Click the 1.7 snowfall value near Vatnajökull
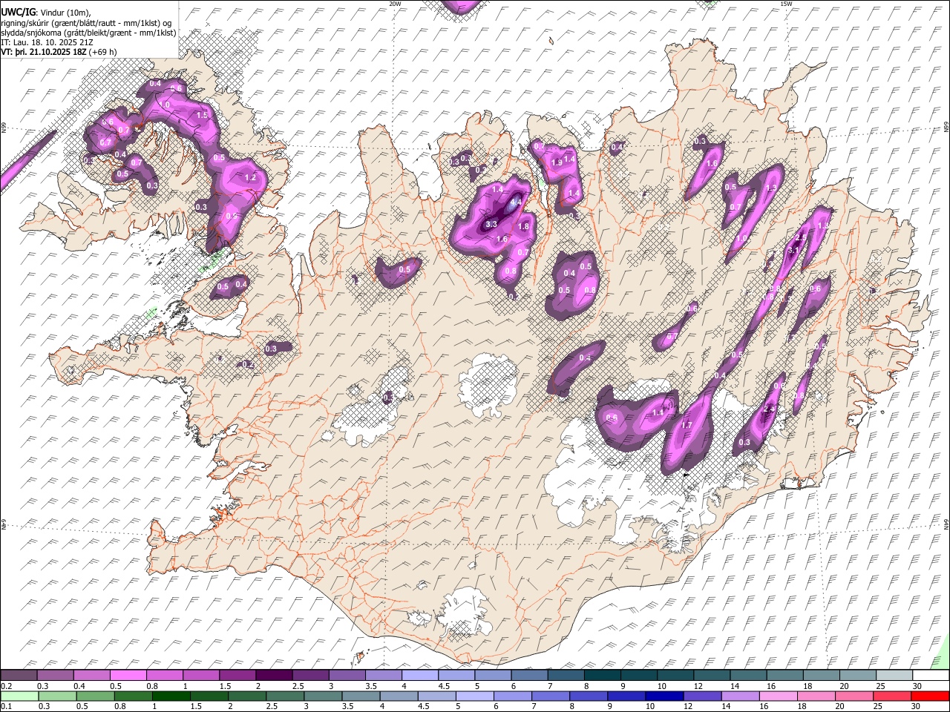Screen dimensions: 950x712 pyautogui.click(x=687, y=425)
